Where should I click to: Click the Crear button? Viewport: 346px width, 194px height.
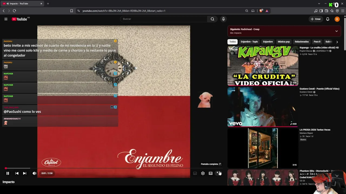(316, 19)
